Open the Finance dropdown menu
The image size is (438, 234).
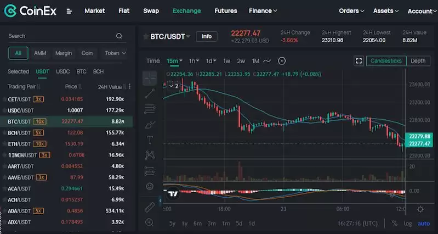[x=263, y=10]
